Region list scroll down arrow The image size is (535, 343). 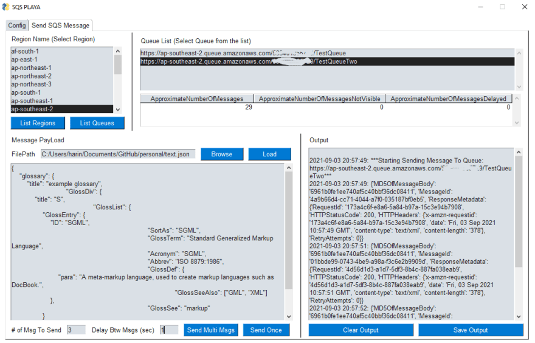[x=118, y=109]
